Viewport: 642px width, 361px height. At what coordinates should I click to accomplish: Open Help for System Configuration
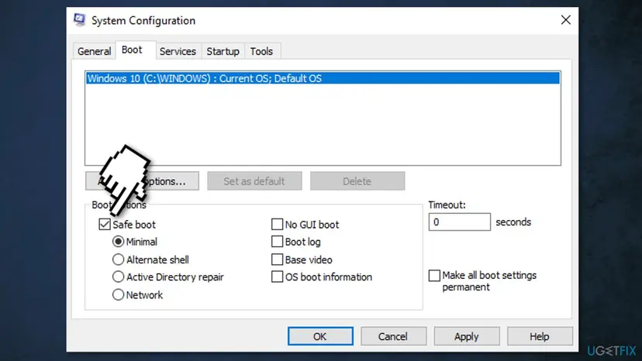click(x=540, y=336)
